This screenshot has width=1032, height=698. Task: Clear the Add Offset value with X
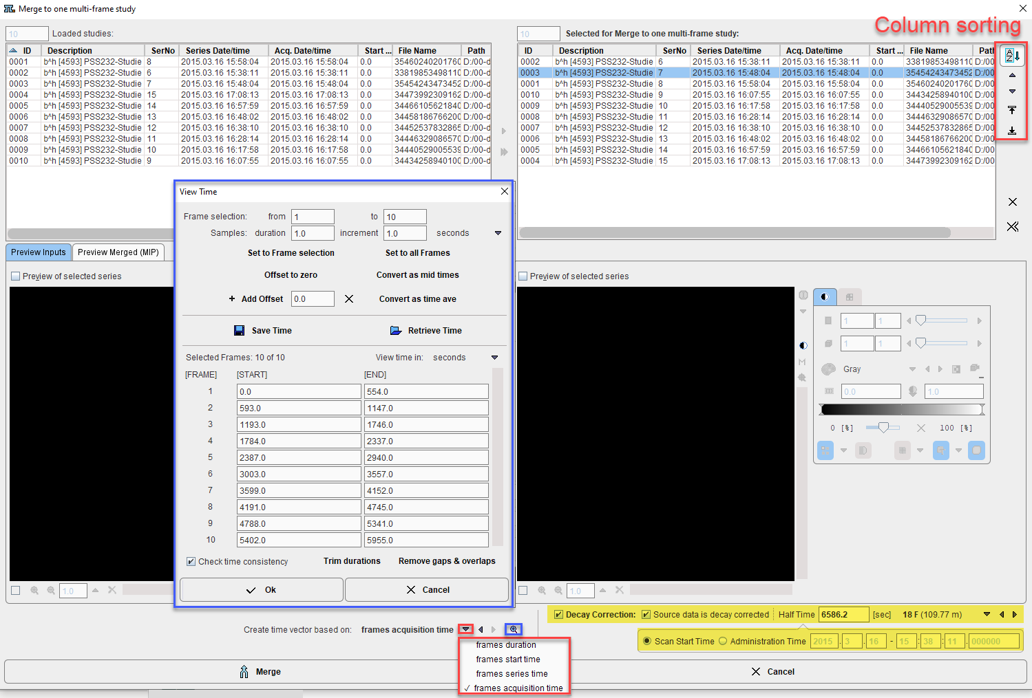coord(349,299)
